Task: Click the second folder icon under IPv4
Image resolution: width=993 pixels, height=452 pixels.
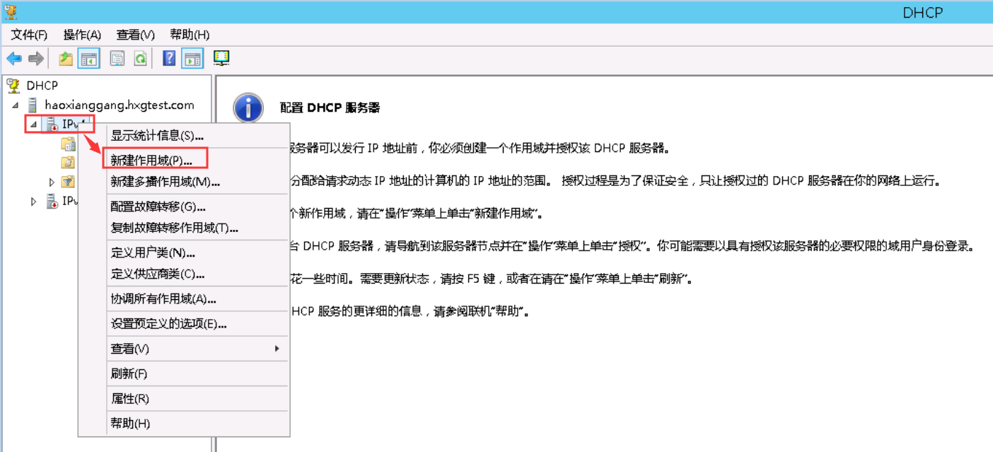Action: point(68,163)
